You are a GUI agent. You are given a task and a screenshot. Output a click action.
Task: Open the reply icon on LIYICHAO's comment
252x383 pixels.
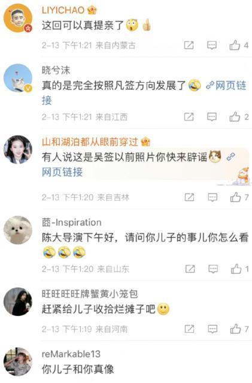212,46
